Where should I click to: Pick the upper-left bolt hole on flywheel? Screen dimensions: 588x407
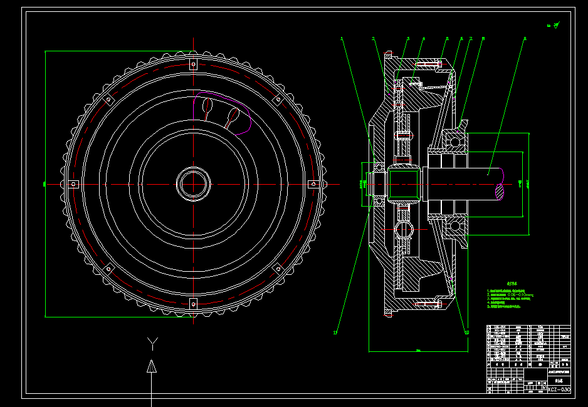click(108, 100)
